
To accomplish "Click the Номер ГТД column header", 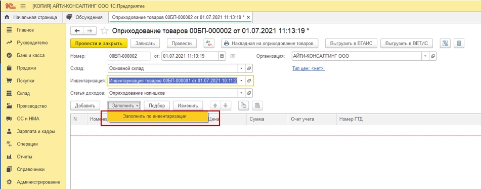I will click(x=409, y=119).
